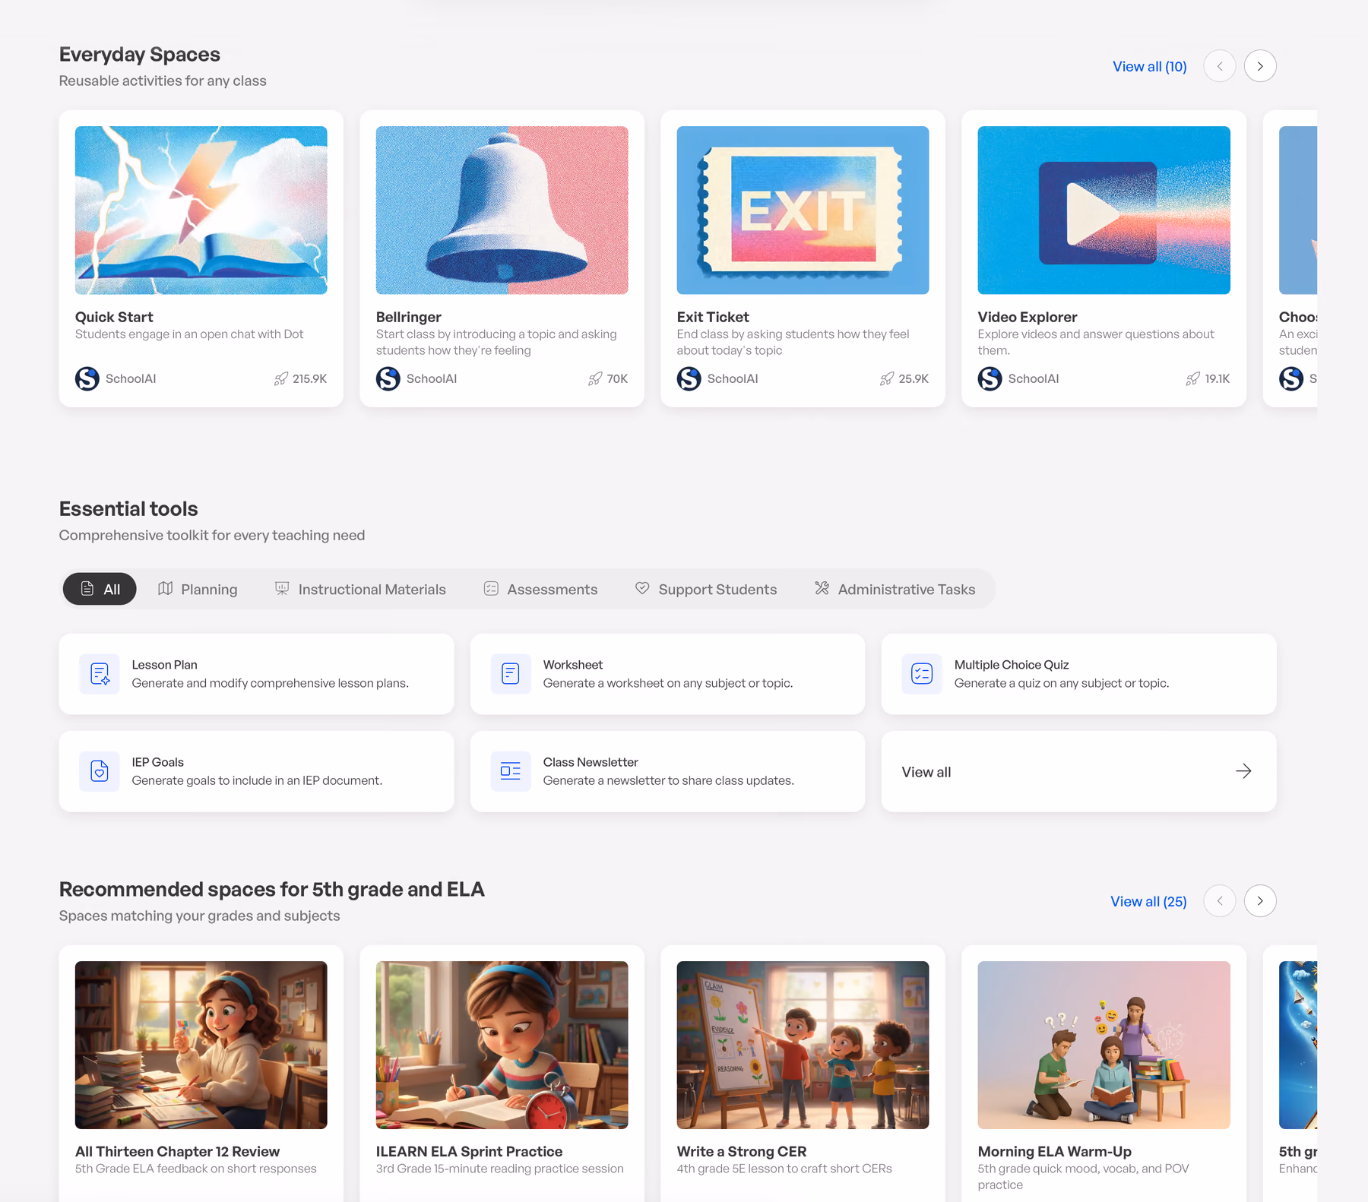The height and width of the screenshot is (1202, 1368).
Task: Click the Class Newsletter icon
Action: tap(511, 771)
